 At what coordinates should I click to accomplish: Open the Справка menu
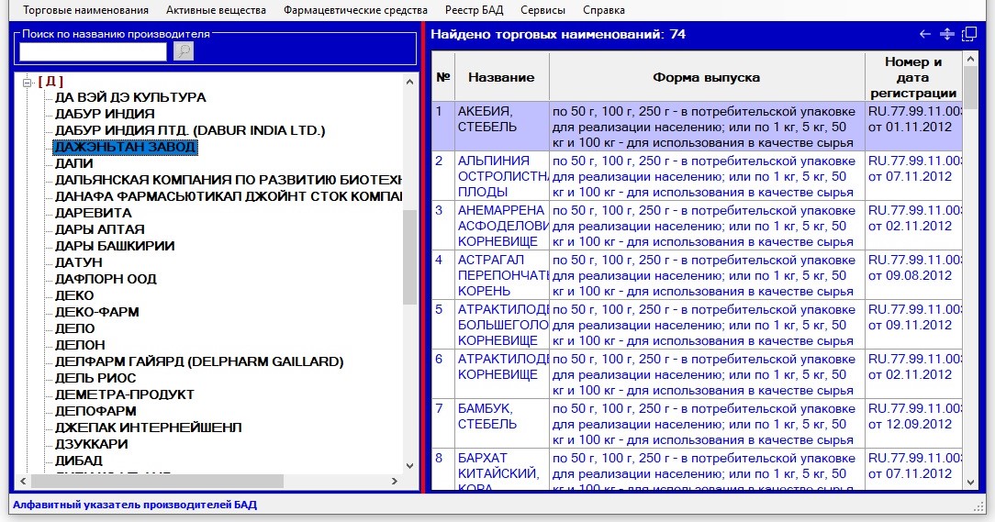click(604, 10)
